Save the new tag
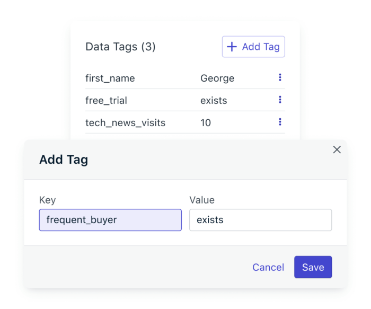The image size is (371, 309). click(313, 267)
